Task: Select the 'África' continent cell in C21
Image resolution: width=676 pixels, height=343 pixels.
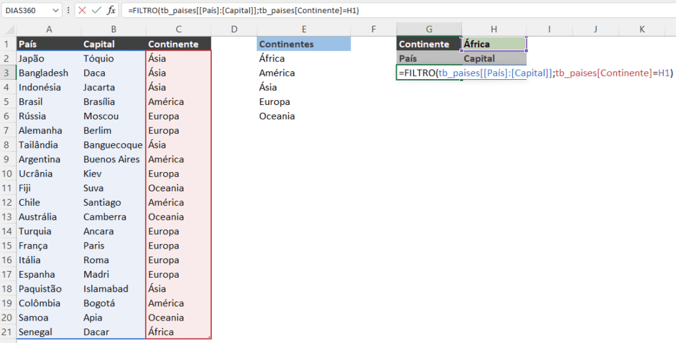Action: point(178,332)
